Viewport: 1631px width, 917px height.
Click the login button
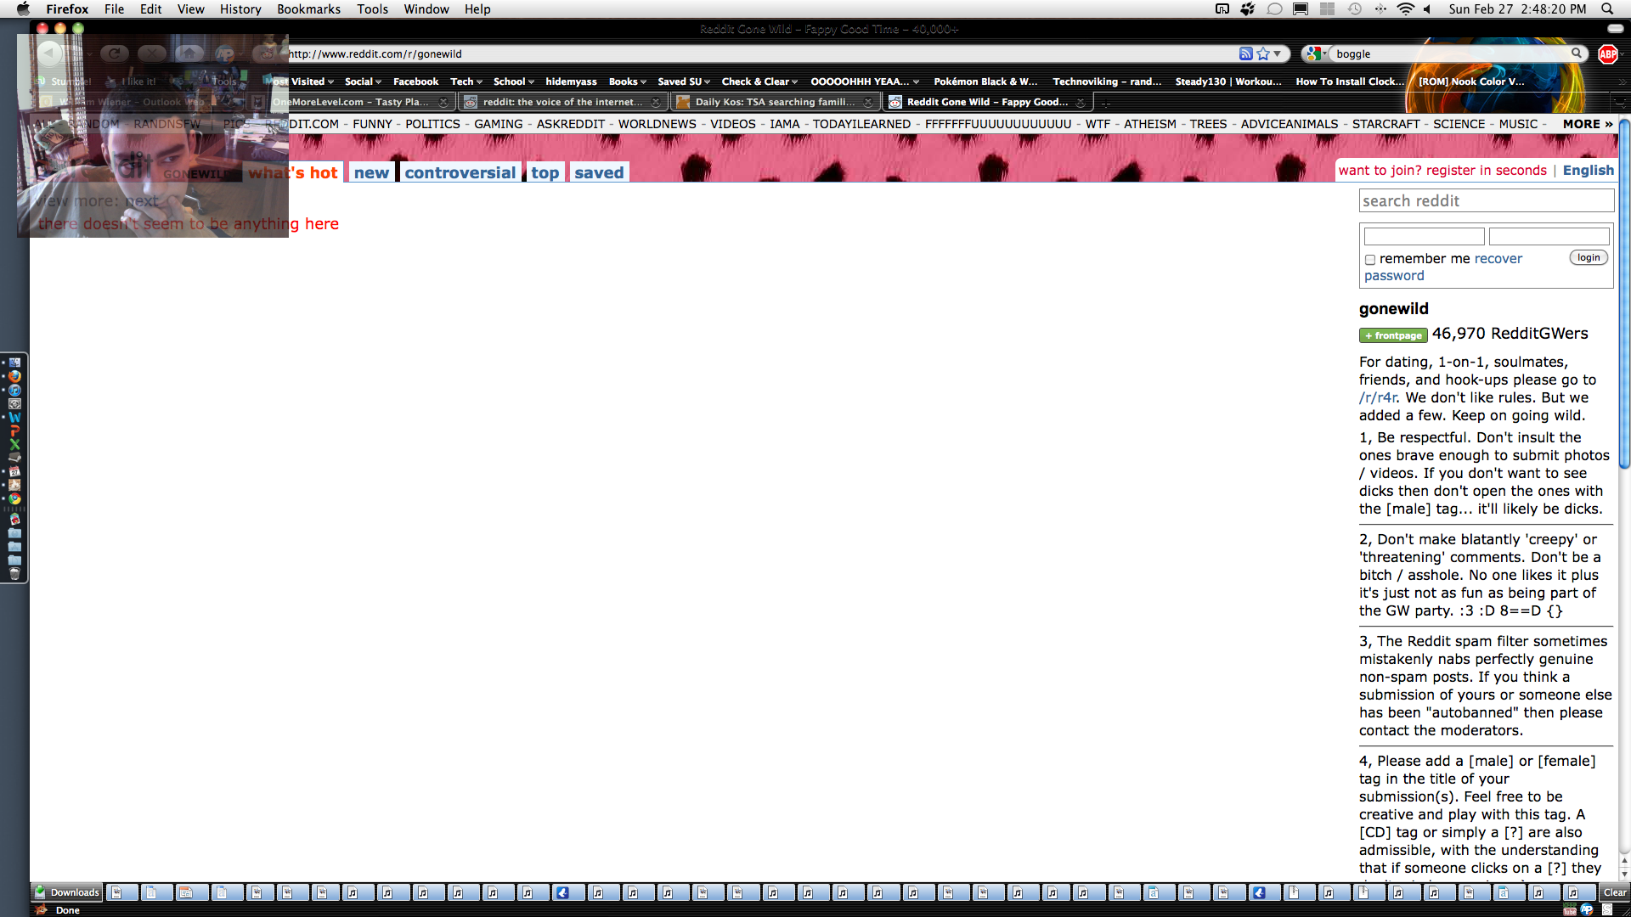(1588, 257)
